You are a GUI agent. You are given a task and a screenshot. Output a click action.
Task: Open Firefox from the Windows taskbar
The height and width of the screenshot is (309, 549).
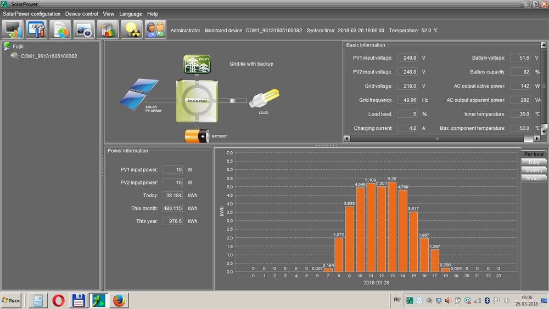tap(119, 300)
